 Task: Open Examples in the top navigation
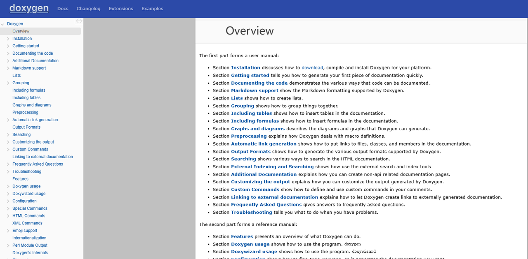(x=152, y=9)
